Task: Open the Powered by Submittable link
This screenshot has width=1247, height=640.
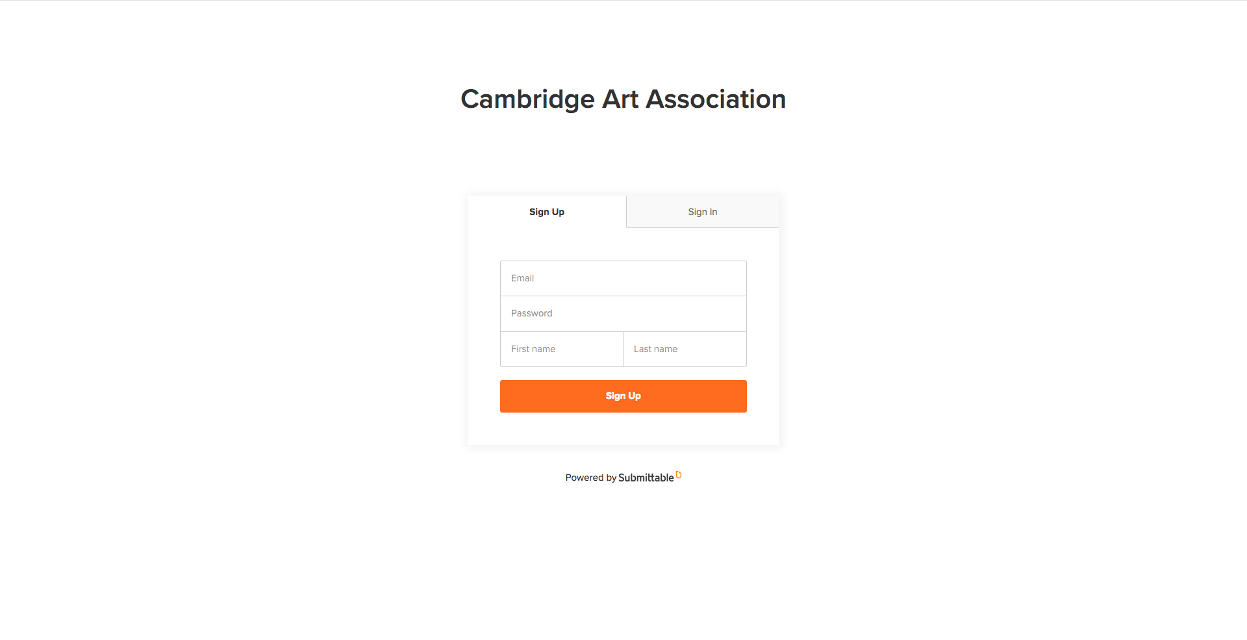Action: point(623,478)
